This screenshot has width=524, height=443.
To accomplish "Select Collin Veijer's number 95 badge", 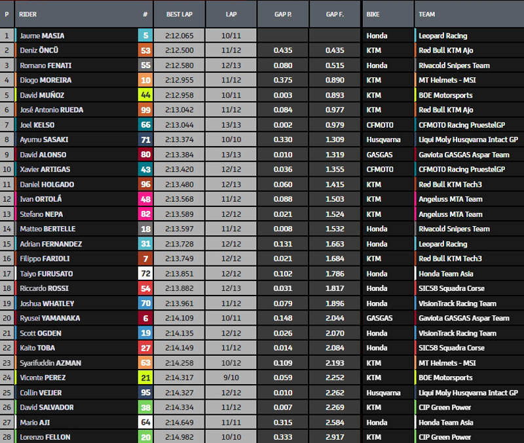I will tap(145, 393).
